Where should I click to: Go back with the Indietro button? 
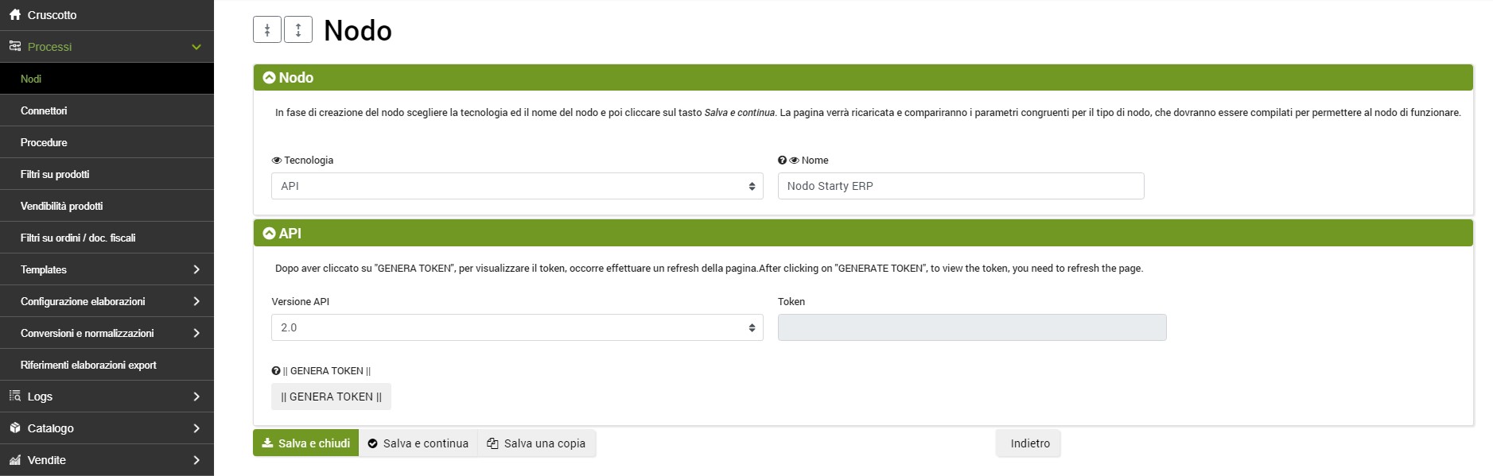(x=1029, y=443)
